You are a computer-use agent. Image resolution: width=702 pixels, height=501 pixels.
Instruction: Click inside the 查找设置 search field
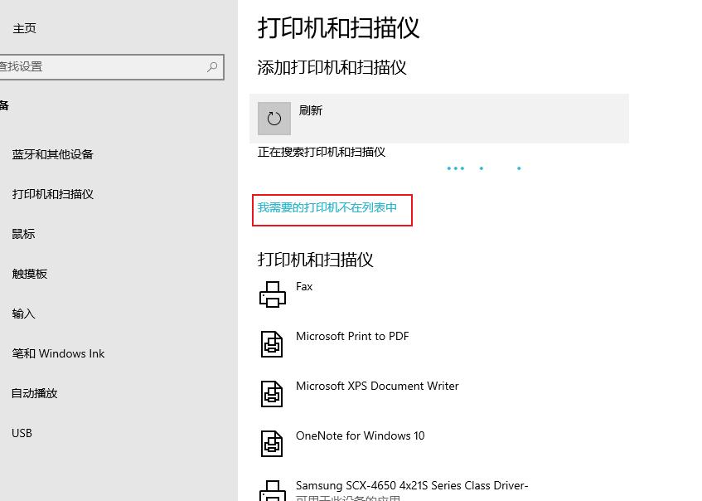[99, 66]
